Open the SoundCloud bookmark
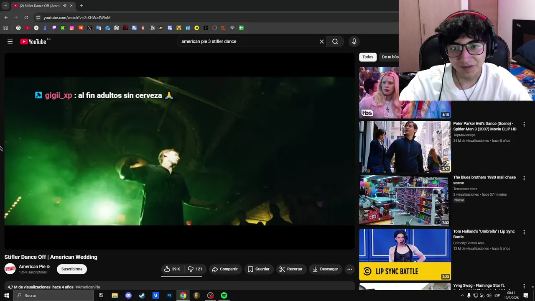Screen dimensions: 535x301 tap(81, 28)
